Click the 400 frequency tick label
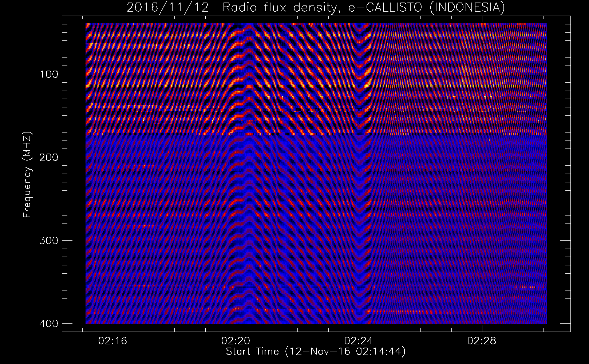 click(x=48, y=323)
